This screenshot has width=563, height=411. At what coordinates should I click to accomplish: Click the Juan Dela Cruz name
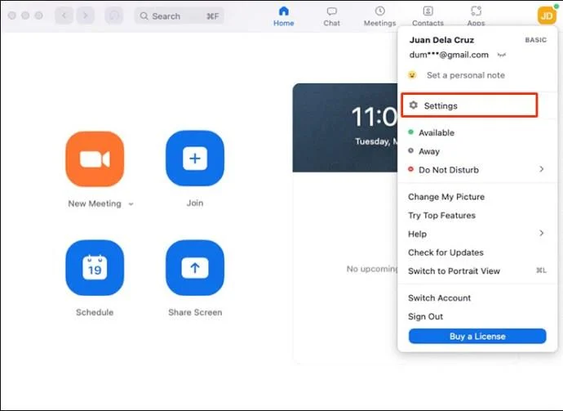441,40
